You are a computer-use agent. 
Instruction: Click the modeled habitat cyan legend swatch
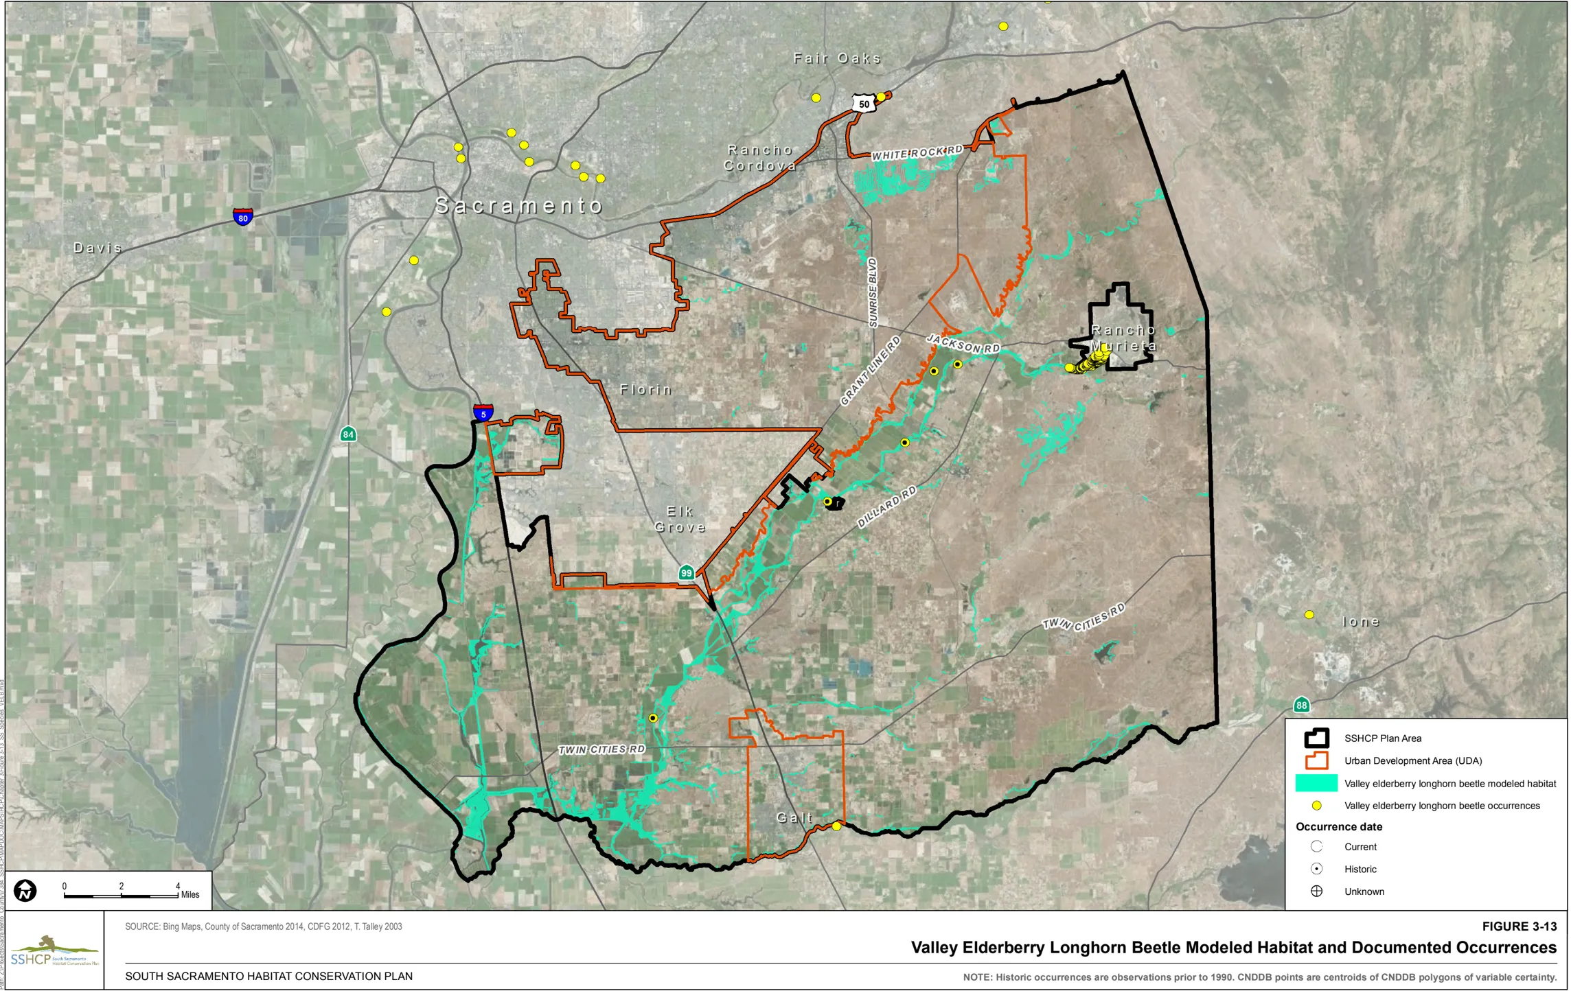(x=1316, y=783)
